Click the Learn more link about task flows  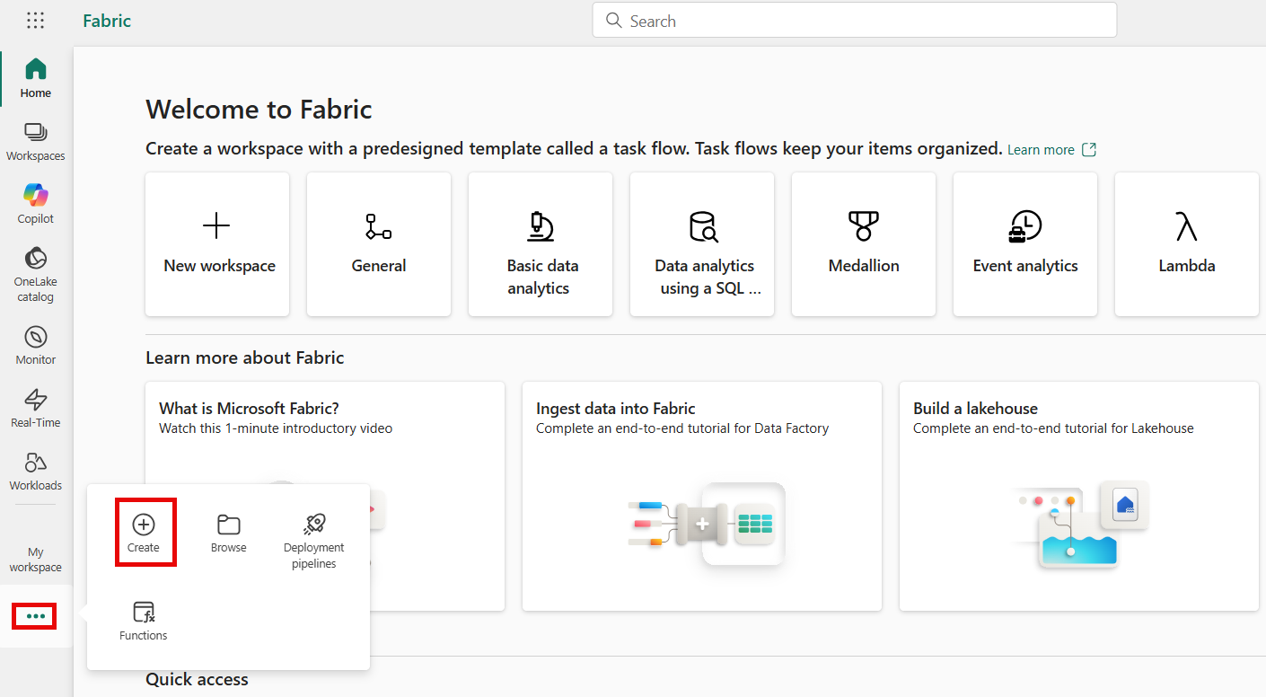(1041, 149)
